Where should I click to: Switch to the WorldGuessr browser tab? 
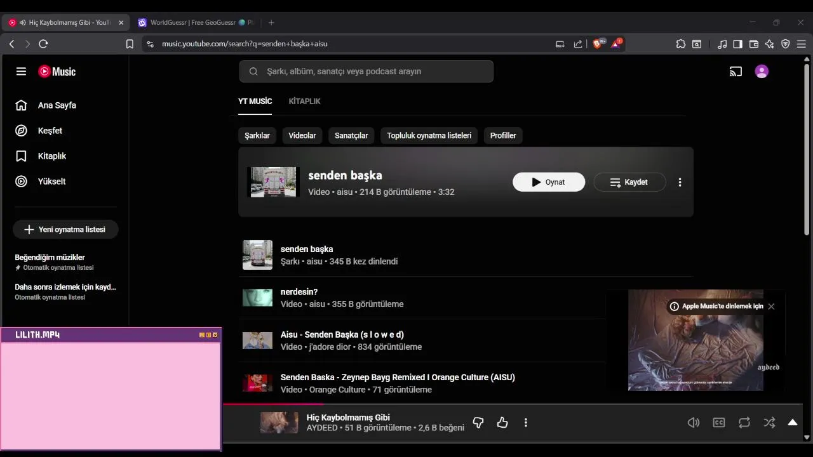click(x=196, y=22)
